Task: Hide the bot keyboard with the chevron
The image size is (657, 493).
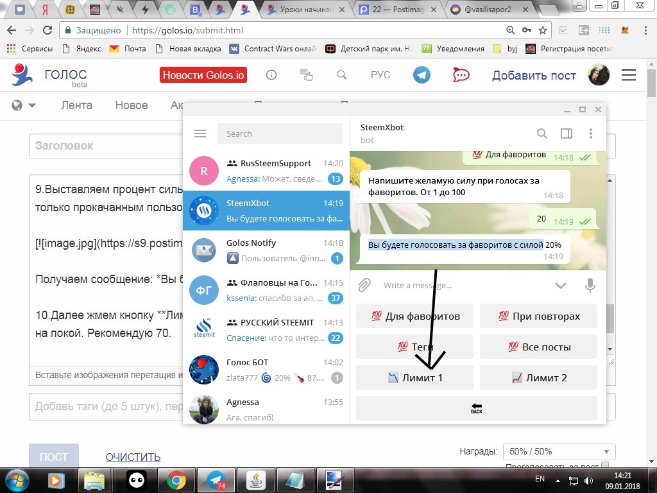Action: (560, 286)
